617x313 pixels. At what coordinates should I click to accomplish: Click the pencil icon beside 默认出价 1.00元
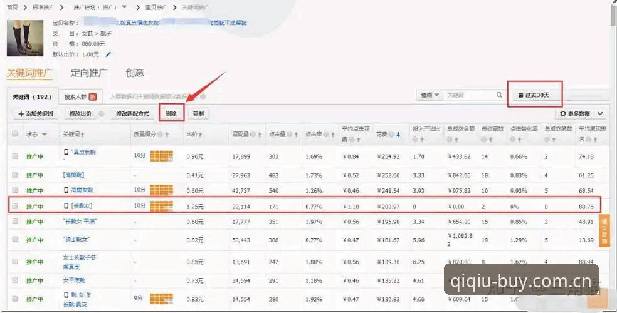(108, 54)
